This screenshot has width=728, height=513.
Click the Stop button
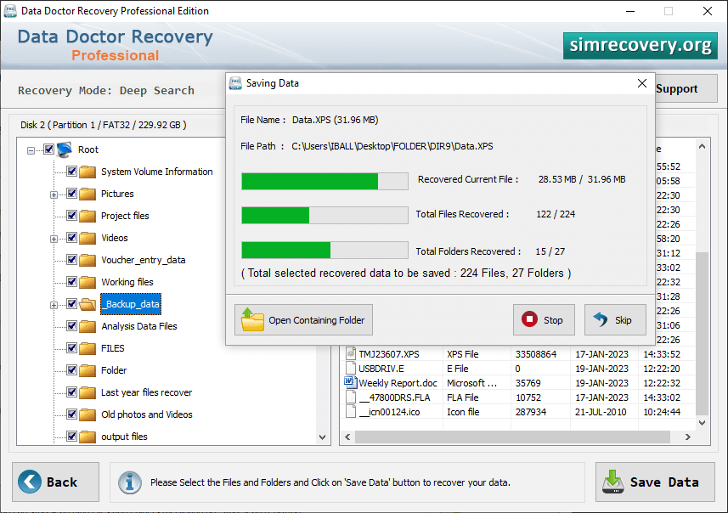(544, 320)
